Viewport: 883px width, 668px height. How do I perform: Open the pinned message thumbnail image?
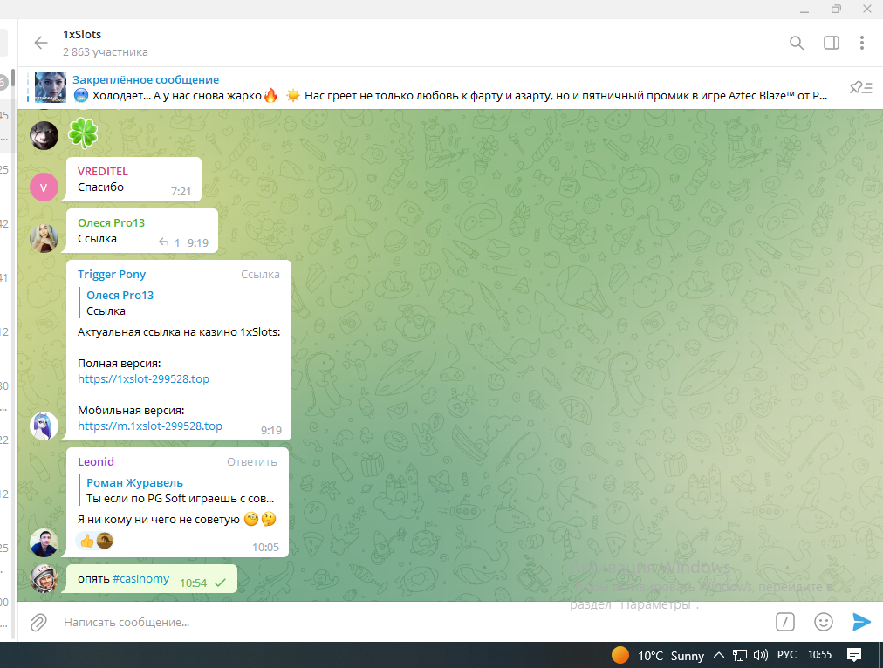coord(51,87)
